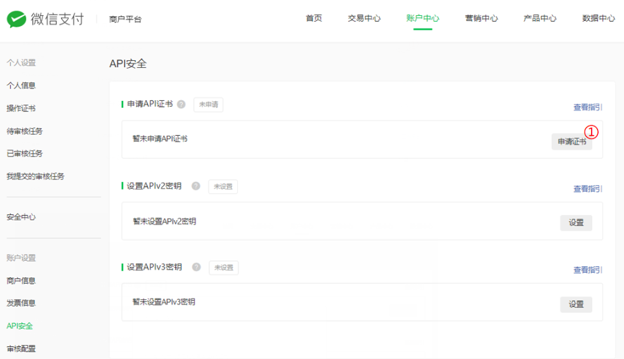Select 个人信息 in sidebar
This screenshot has height=359, width=624.
point(21,86)
